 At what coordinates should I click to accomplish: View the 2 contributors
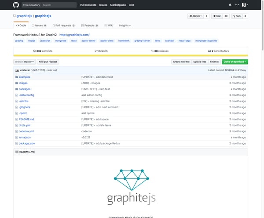pos(218,51)
